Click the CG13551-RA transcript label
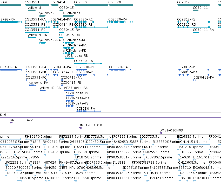The image size is (221, 182). [x=35, y=19]
